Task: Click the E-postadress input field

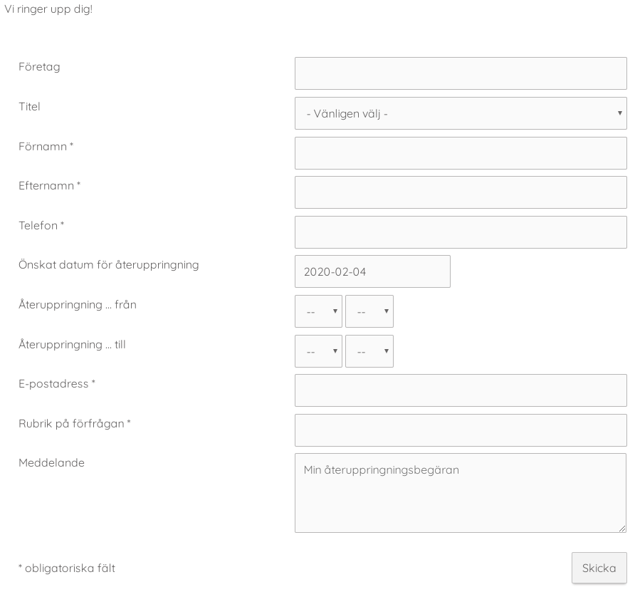Action: tap(461, 390)
